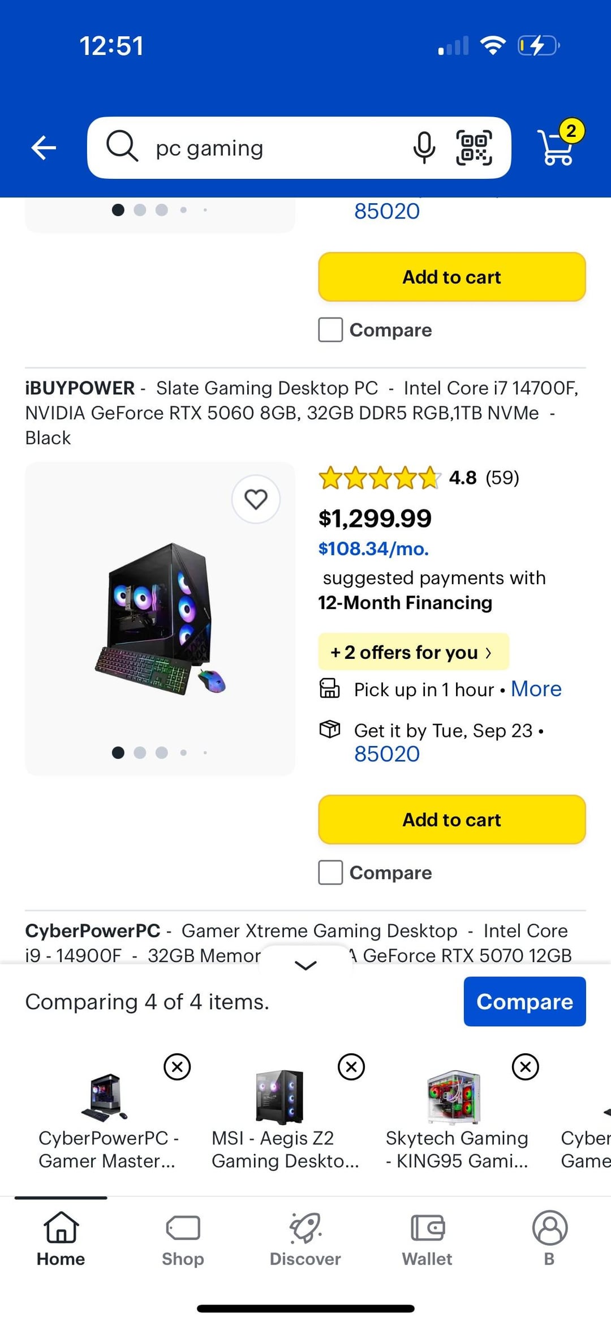Add iBUYPOWER Slate PC to cart
The image size is (611, 1325).
click(451, 820)
